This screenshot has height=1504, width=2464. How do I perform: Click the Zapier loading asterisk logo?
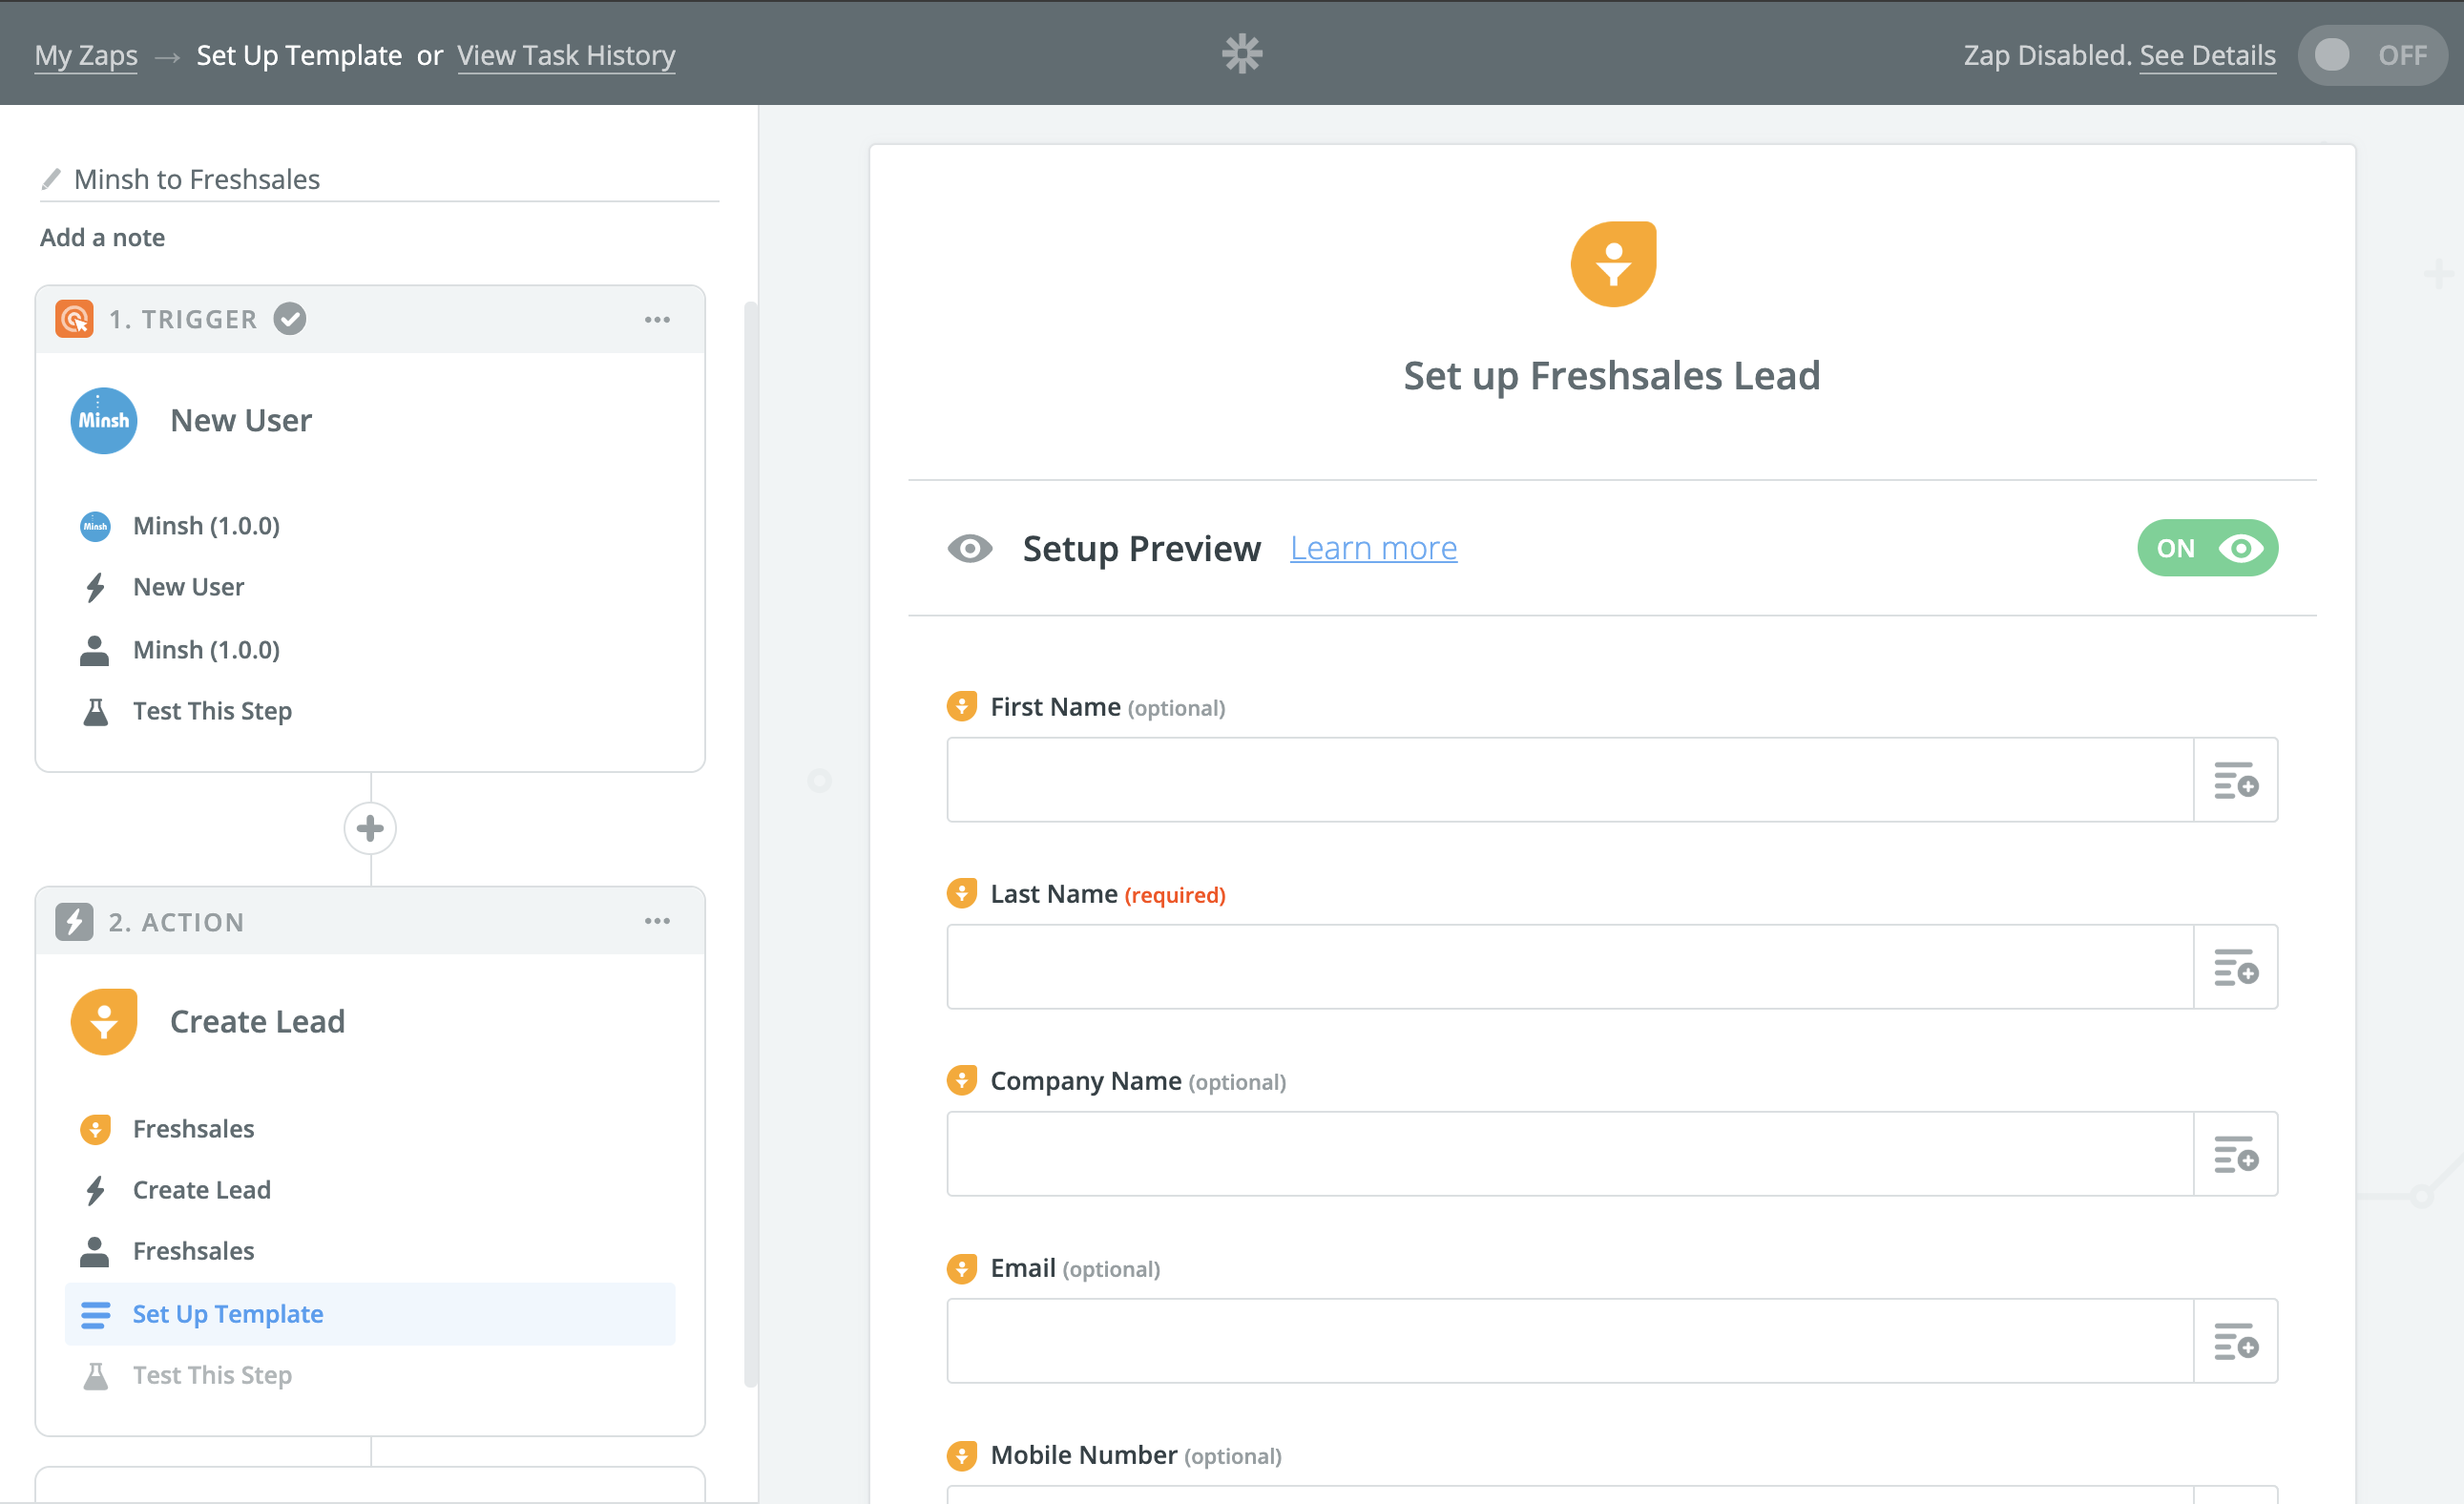coord(1242,53)
